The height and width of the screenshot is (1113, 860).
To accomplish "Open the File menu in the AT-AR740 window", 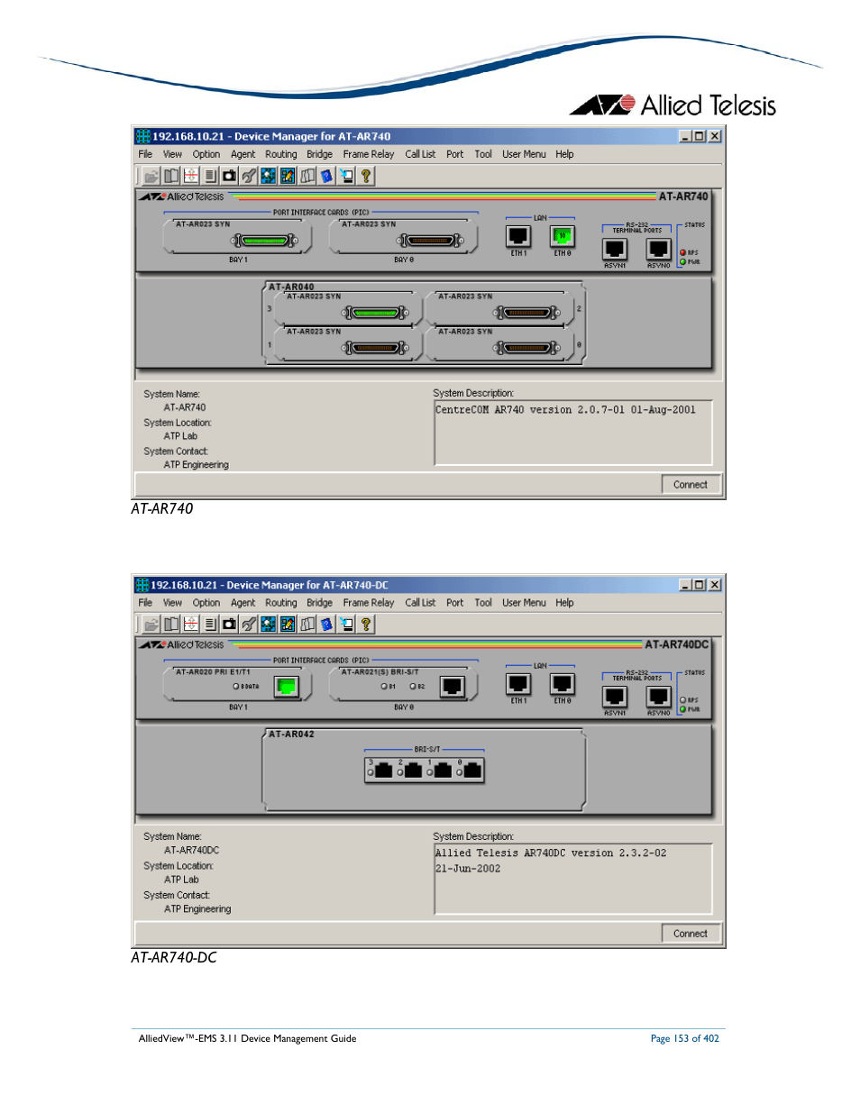I will point(145,154).
